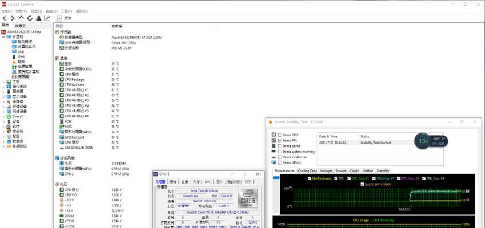This screenshot has width=485, height=228.
Task: Switch to the Voltages tab
Action: [x=326, y=170]
